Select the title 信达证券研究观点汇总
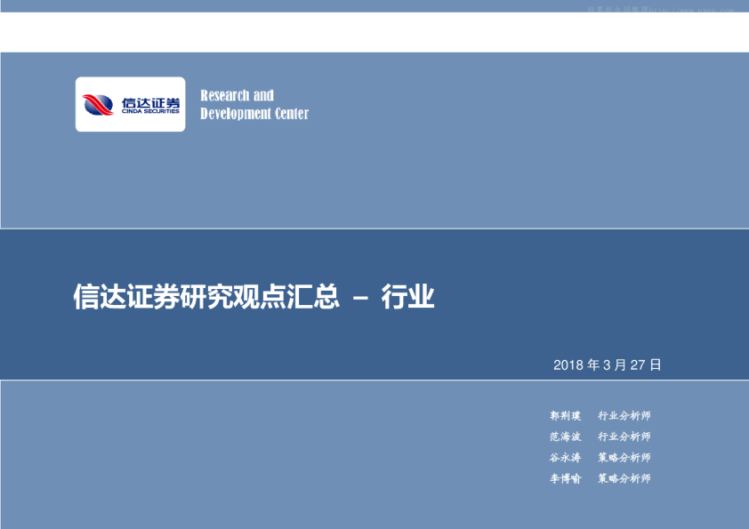Image resolution: width=749 pixels, height=529 pixels. 206,298
